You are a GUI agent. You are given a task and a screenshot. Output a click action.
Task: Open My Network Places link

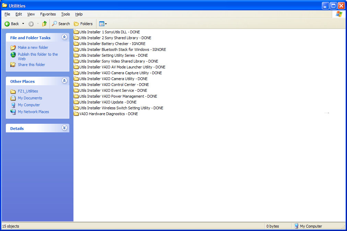click(x=33, y=112)
